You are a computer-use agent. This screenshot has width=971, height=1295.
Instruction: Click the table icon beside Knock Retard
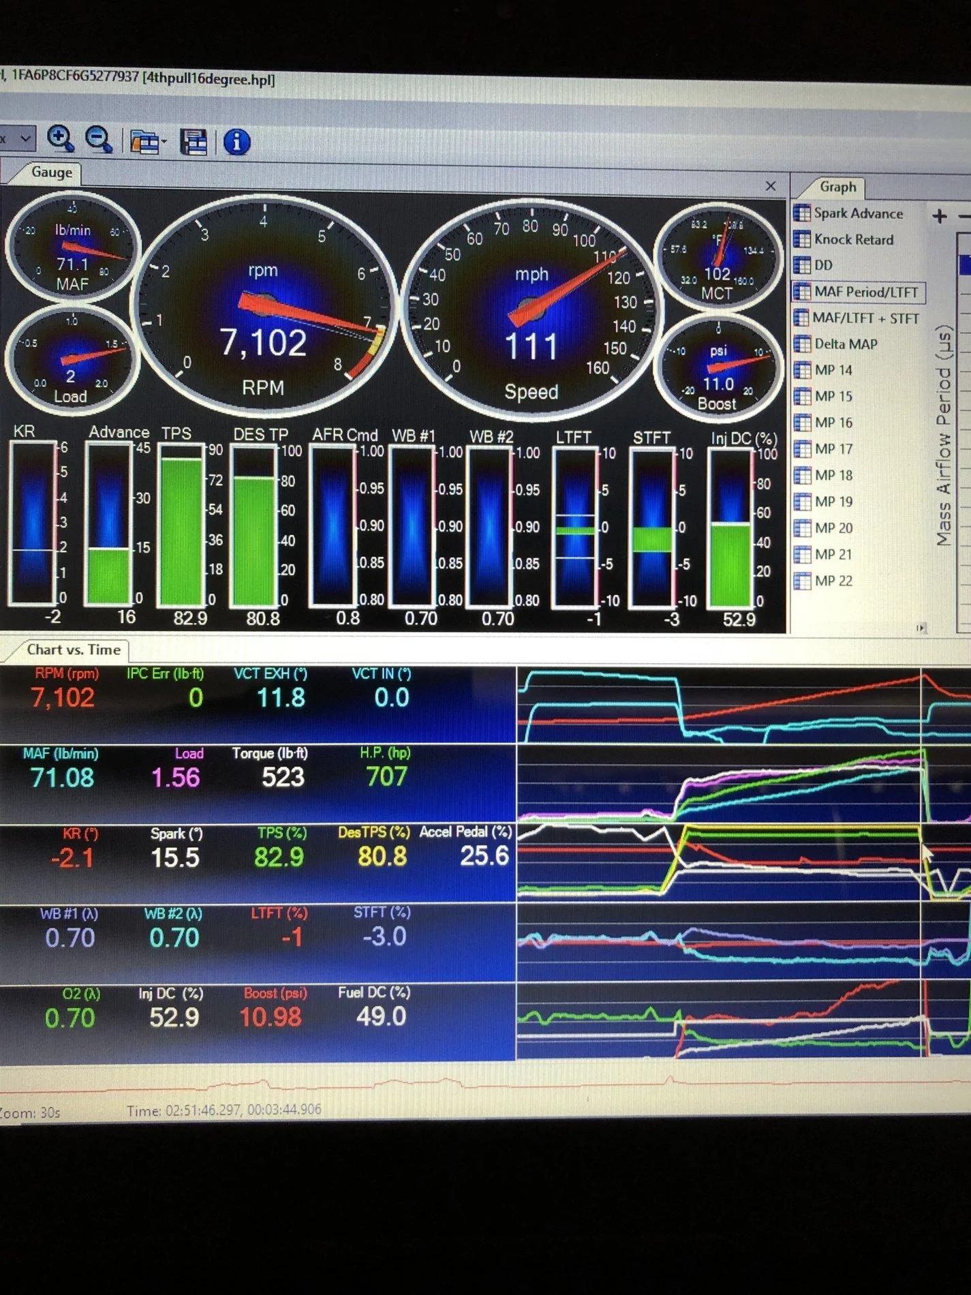coord(801,239)
